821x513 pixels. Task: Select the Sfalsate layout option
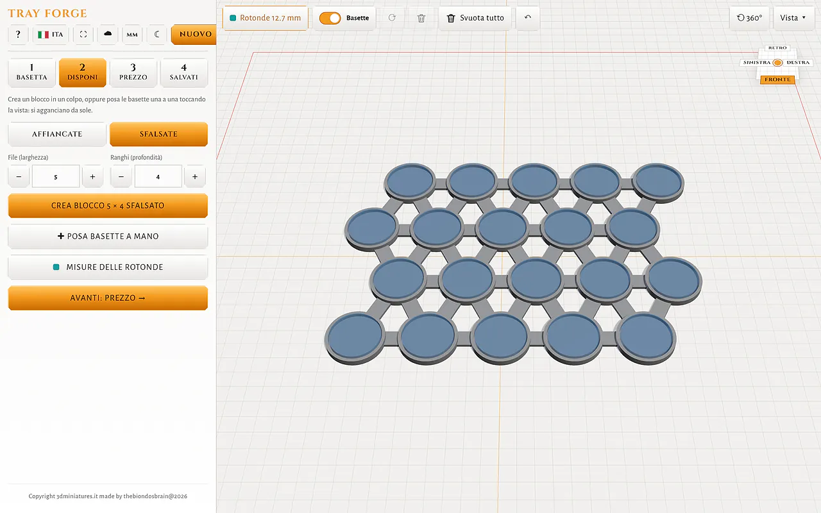pos(158,134)
